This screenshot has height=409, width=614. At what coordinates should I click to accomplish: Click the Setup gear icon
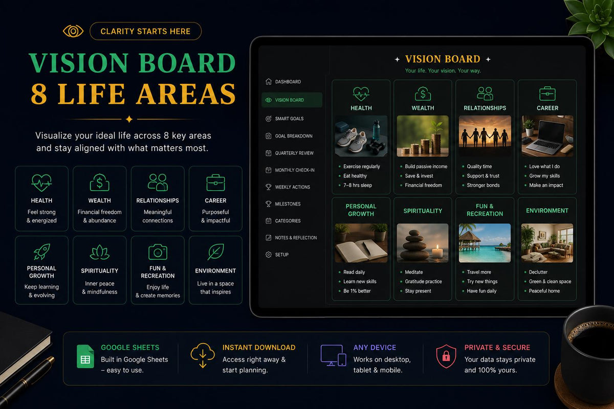coord(269,255)
